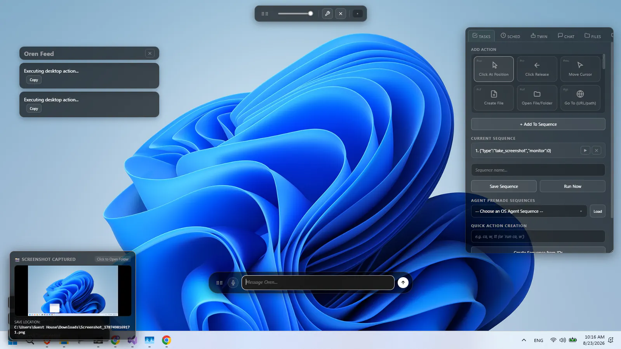621x349 pixels.
Task: Select the Go To (URL/path) action
Action: click(580, 98)
